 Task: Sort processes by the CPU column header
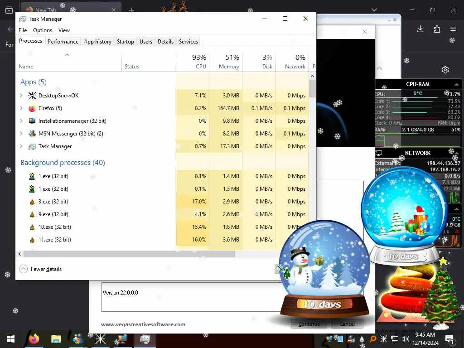click(x=193, y=62)
